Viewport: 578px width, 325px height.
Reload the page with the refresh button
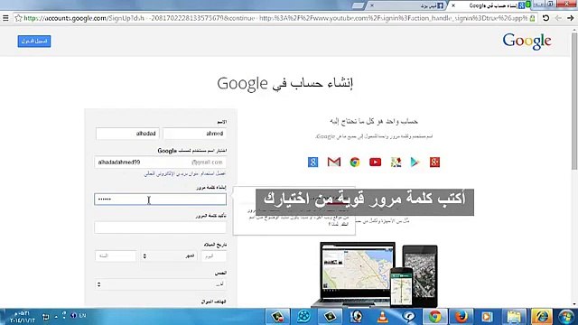(545, 18)
